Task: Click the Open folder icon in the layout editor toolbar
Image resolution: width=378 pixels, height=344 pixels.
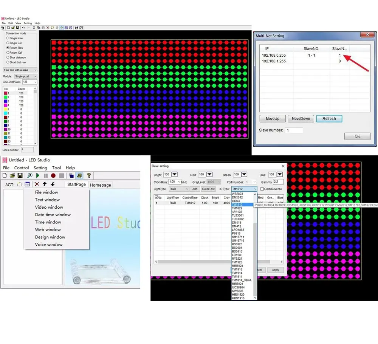Action: pyautogui.click(x=13, y=28)
